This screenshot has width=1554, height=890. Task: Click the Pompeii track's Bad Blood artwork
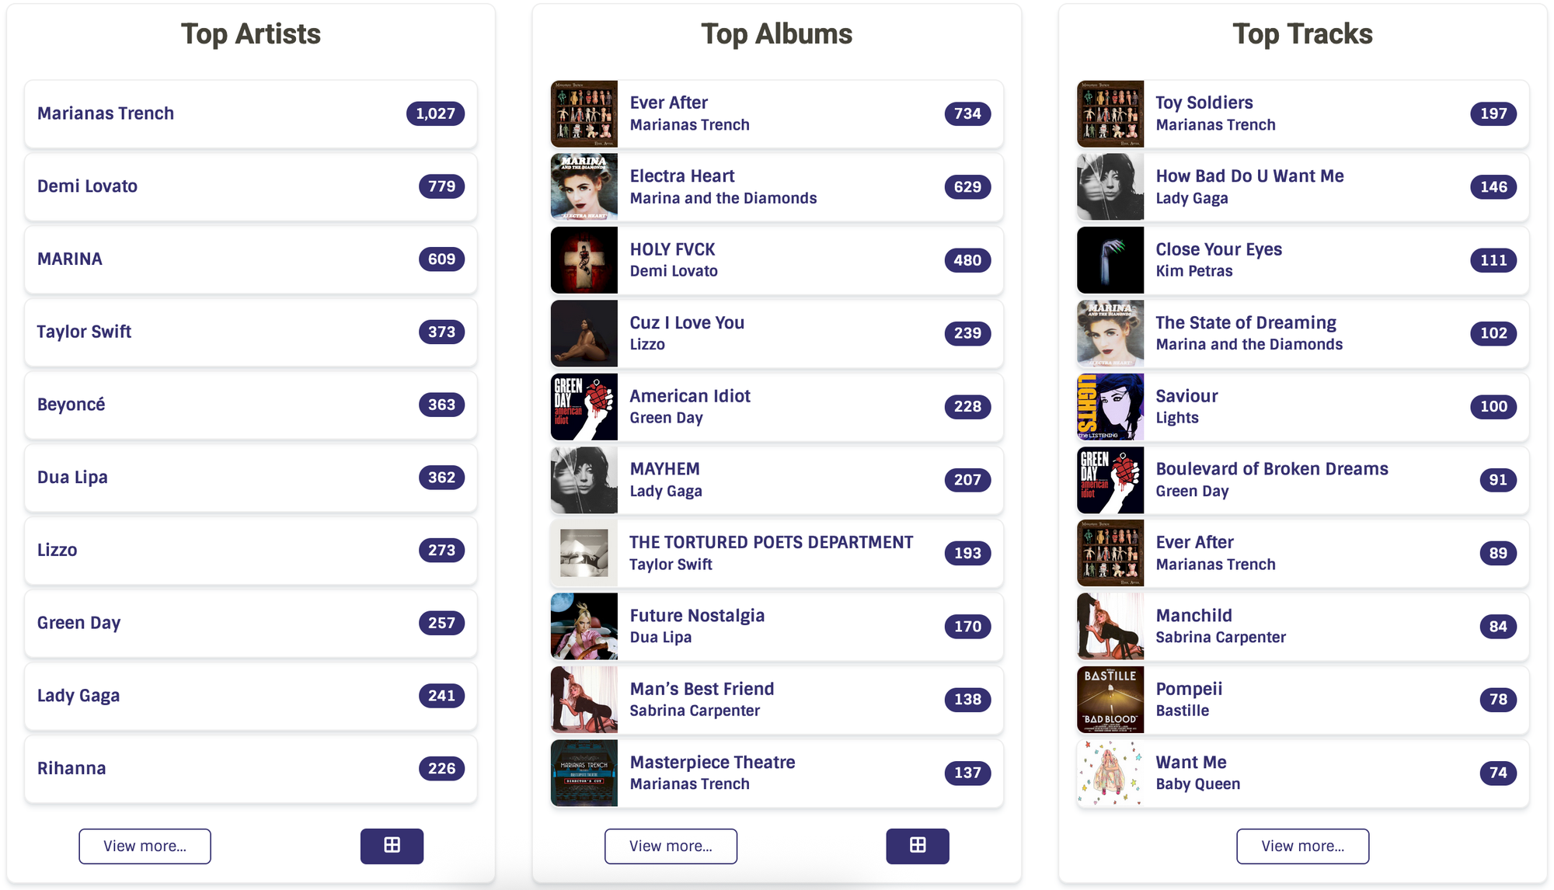point(1110,700)
